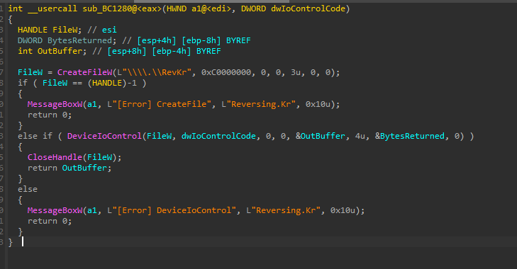Select a1 in the DeviceIoControl error MessageBoxW
The width and height of the screenshot is (517, 269).
(x=92, y=210)
